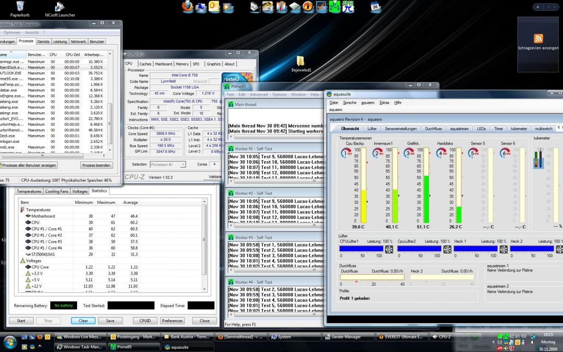Click the Durchfluss flow meter bar

pos(372,278)
